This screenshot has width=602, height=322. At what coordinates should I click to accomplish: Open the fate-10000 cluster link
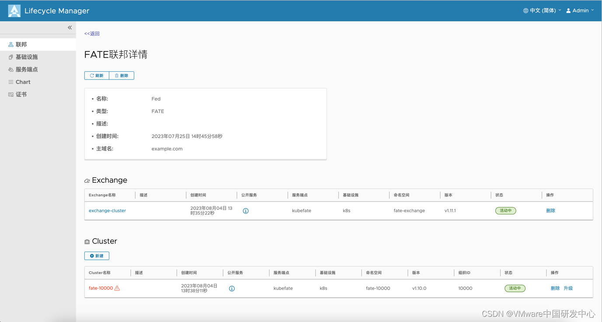pos(101,288)
